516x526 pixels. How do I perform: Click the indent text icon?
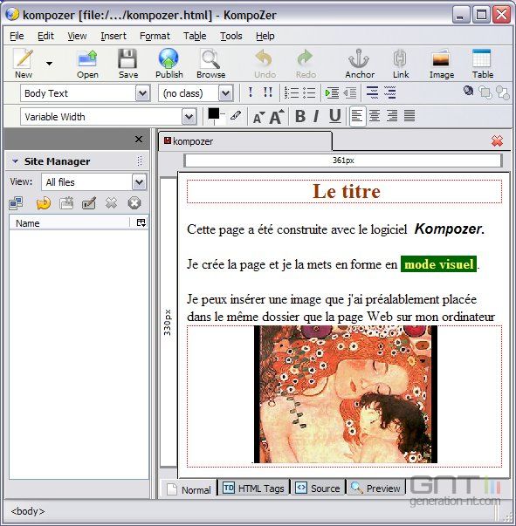(x=332, y=92)
